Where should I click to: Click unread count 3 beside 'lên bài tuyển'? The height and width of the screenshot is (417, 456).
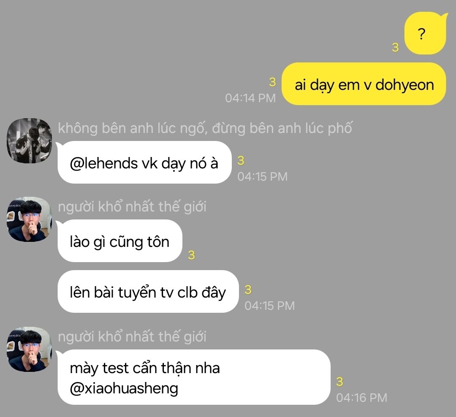tap(248, 290)
